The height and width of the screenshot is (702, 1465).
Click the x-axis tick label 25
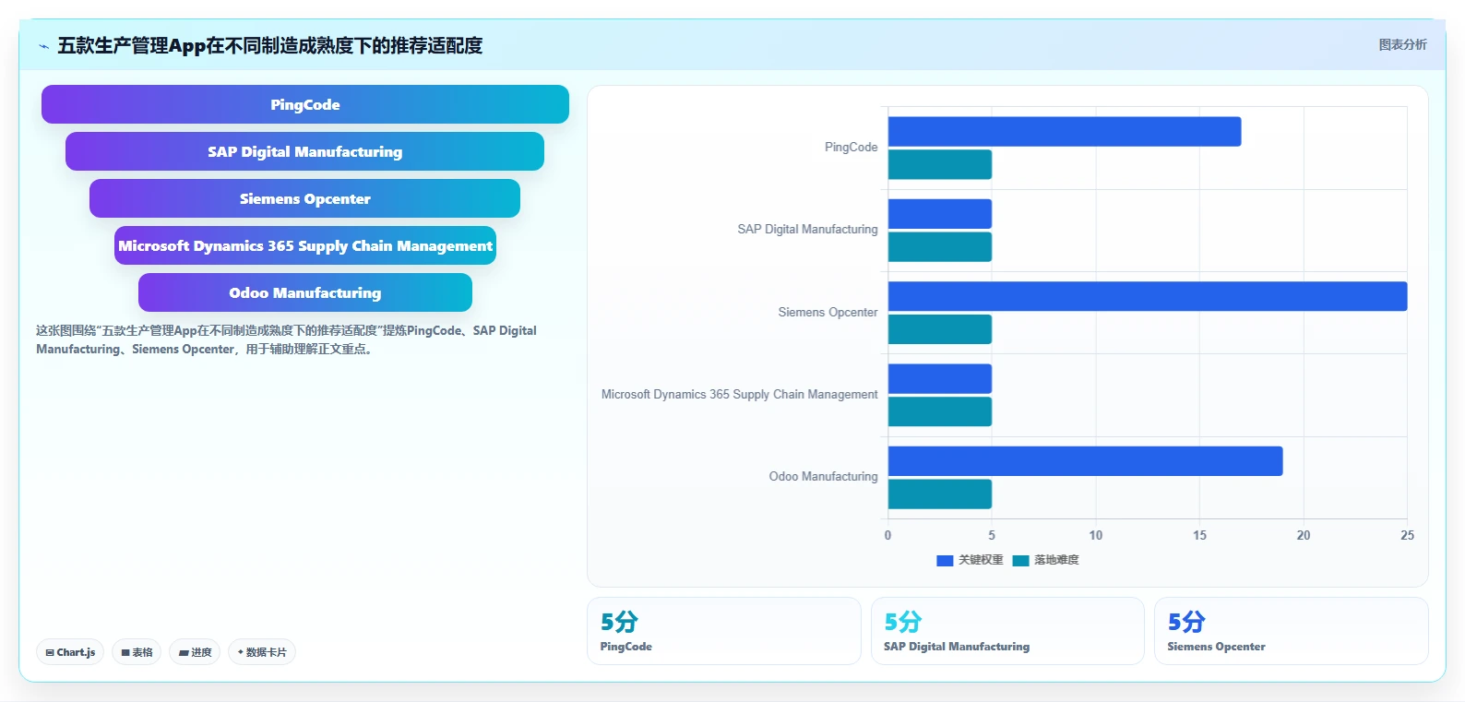[1407, 535]
